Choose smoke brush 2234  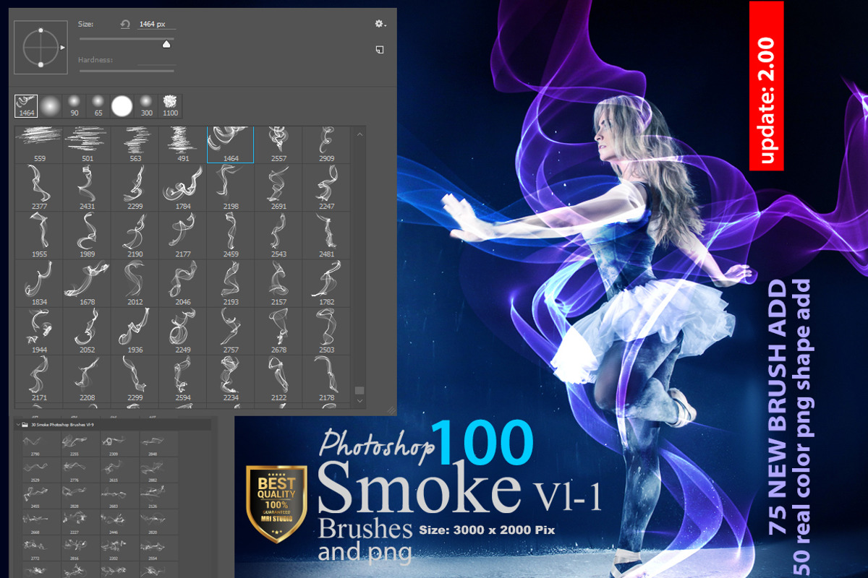pos(231,379)
